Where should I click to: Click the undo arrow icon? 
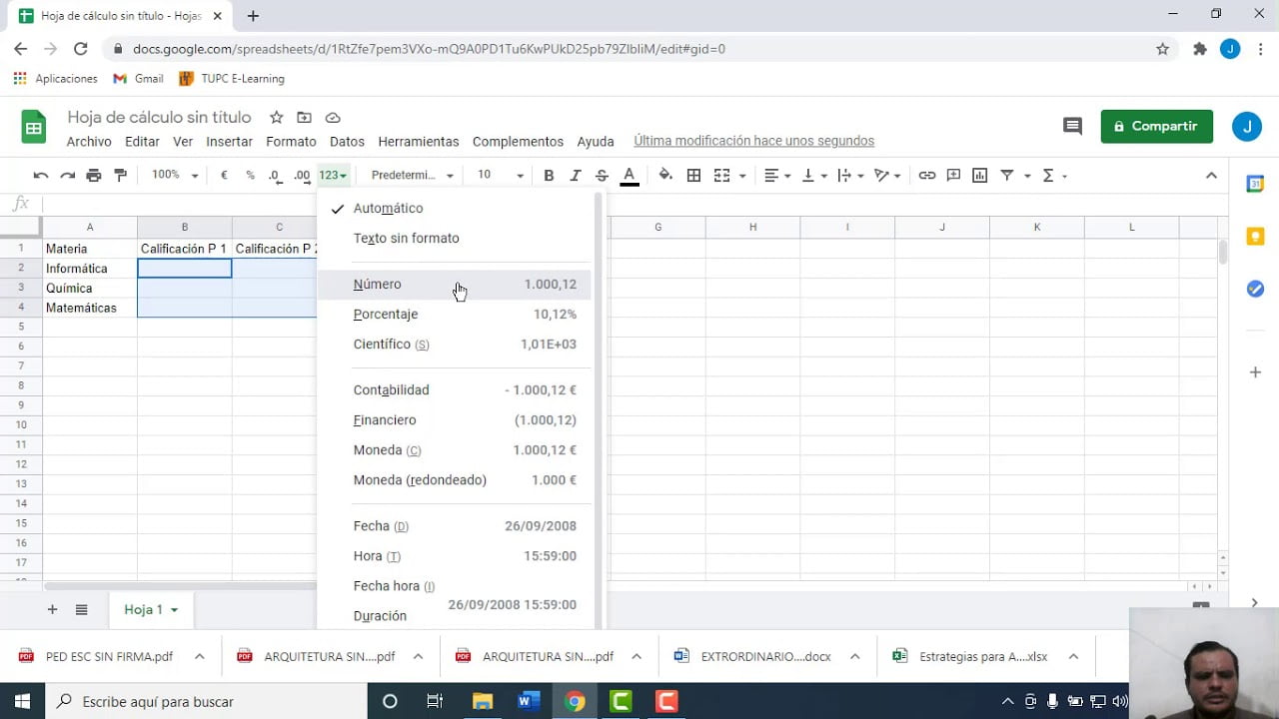tap(41, 175)
